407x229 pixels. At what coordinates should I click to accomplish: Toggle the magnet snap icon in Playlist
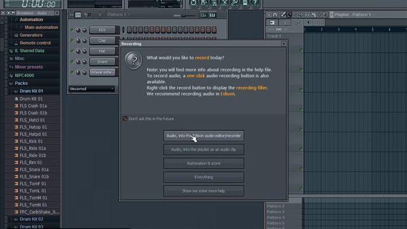click(x=275, y=15)
